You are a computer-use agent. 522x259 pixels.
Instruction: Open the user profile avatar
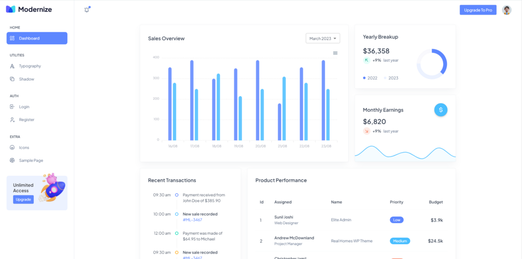coord(507,10)
